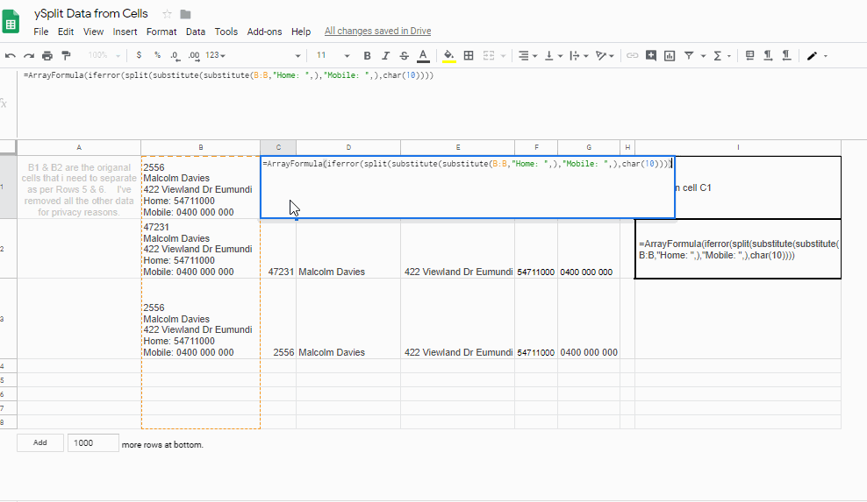The width and height of the screenshot is (867, 502).
Task: Insert a comment with the plus bubble icon
Action: tap(651, 55)
